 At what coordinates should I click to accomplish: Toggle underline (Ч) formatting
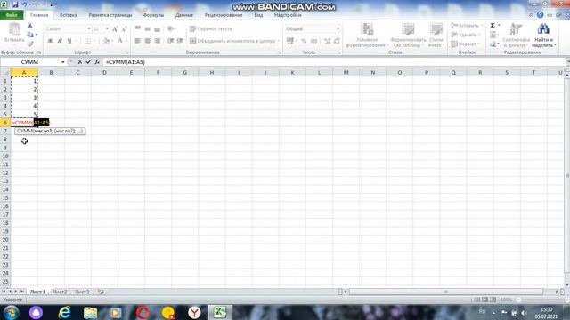pyautogui.click(x=69, y=41)
